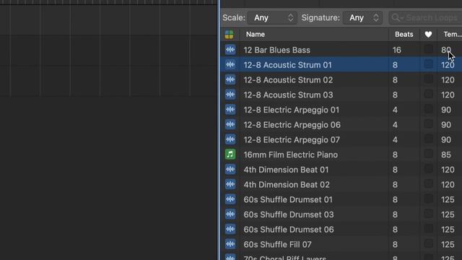462x260 pixels.
Task: Favorite 12-8 Acoustic Strum 03 loop
Action: coord(428,95)
